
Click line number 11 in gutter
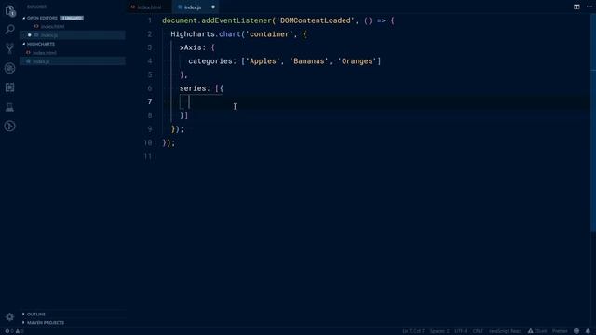148,156
